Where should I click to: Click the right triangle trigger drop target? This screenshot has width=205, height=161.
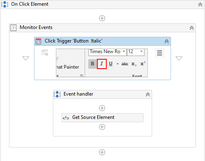pos(179,58)
